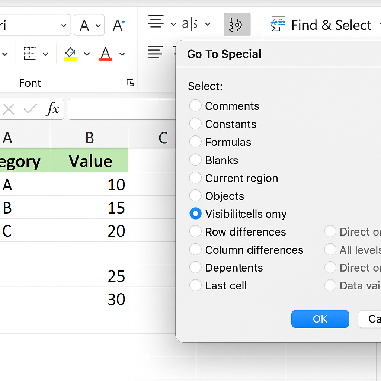Choose the Formulas radio option
381x381 pixels.
click(x=195, y=142)
